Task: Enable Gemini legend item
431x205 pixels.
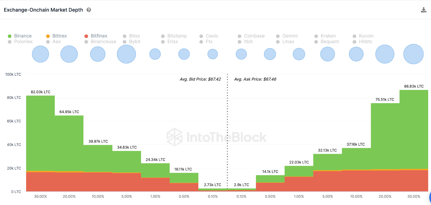Action: point(287,36)
